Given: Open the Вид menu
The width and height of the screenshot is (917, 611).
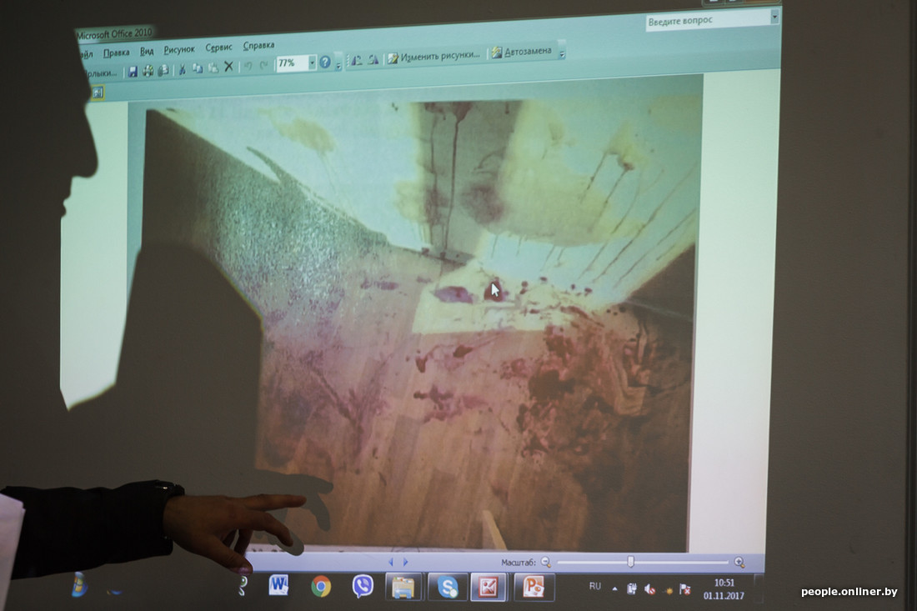Looking at the screenshot, I should [146, 52].
